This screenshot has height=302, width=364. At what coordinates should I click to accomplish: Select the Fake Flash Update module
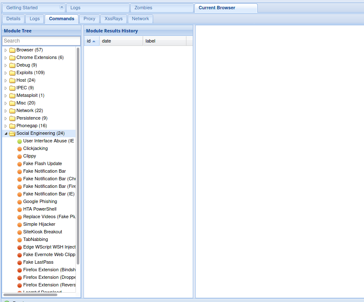pos(42,164)
